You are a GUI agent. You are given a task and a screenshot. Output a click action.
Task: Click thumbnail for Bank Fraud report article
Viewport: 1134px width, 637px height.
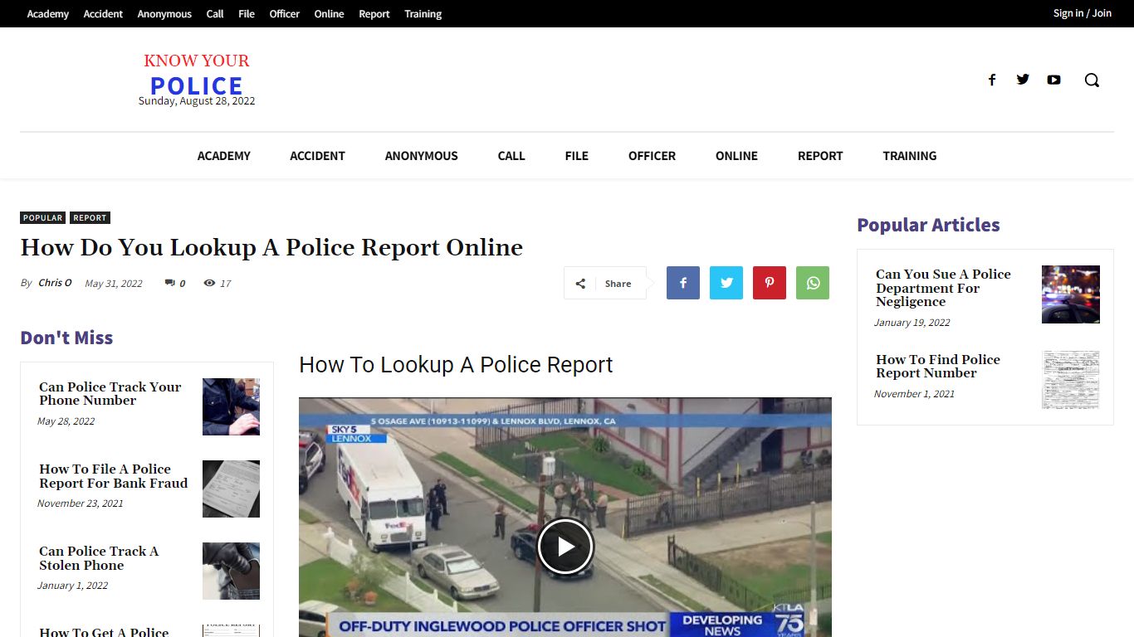pos(231,489)
